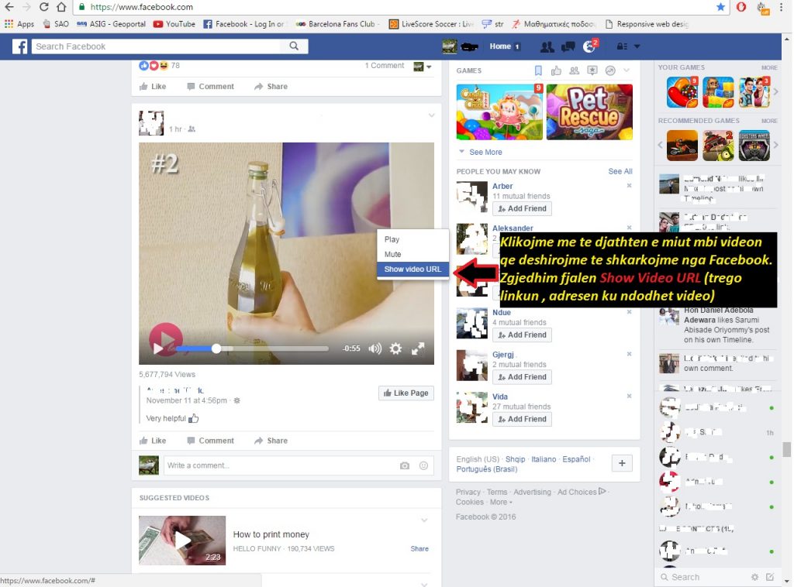Image resolution: width=794 pixels, height=587 pixels.
Task: Add Vida as a friend
Action: pyautogui.click(x=522, y=419)
